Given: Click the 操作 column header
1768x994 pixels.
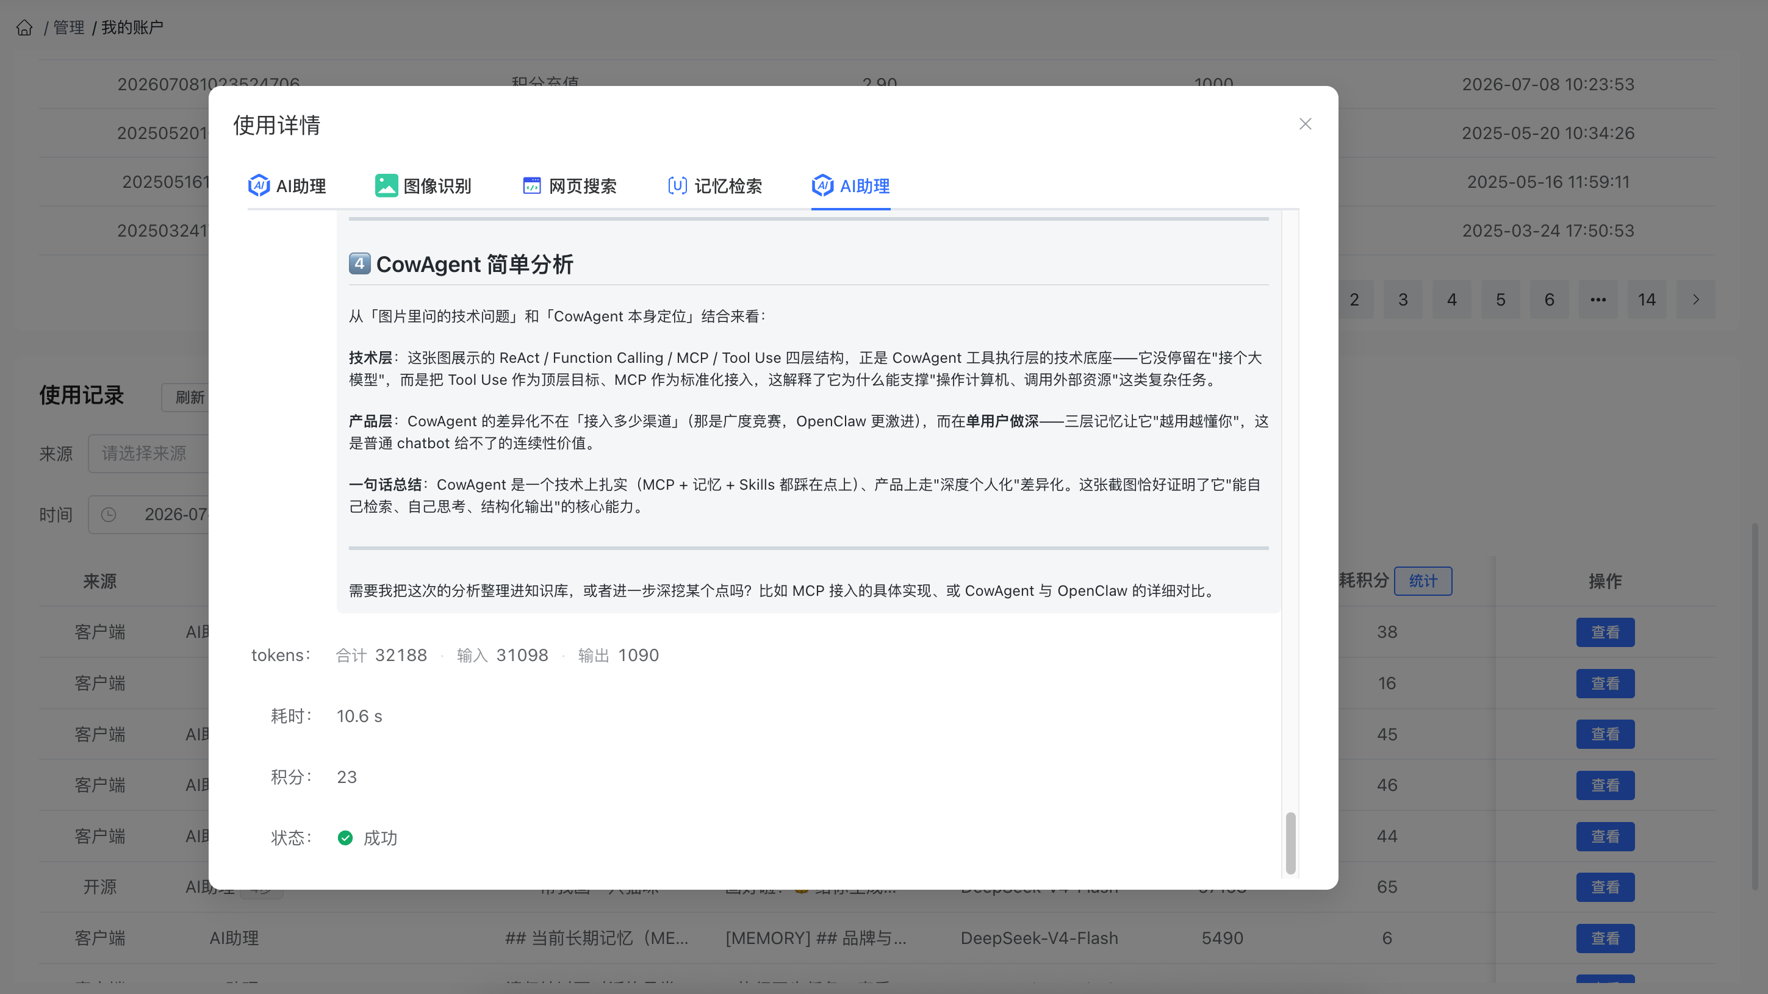Looking at the screenshot, I should 1604,581.
